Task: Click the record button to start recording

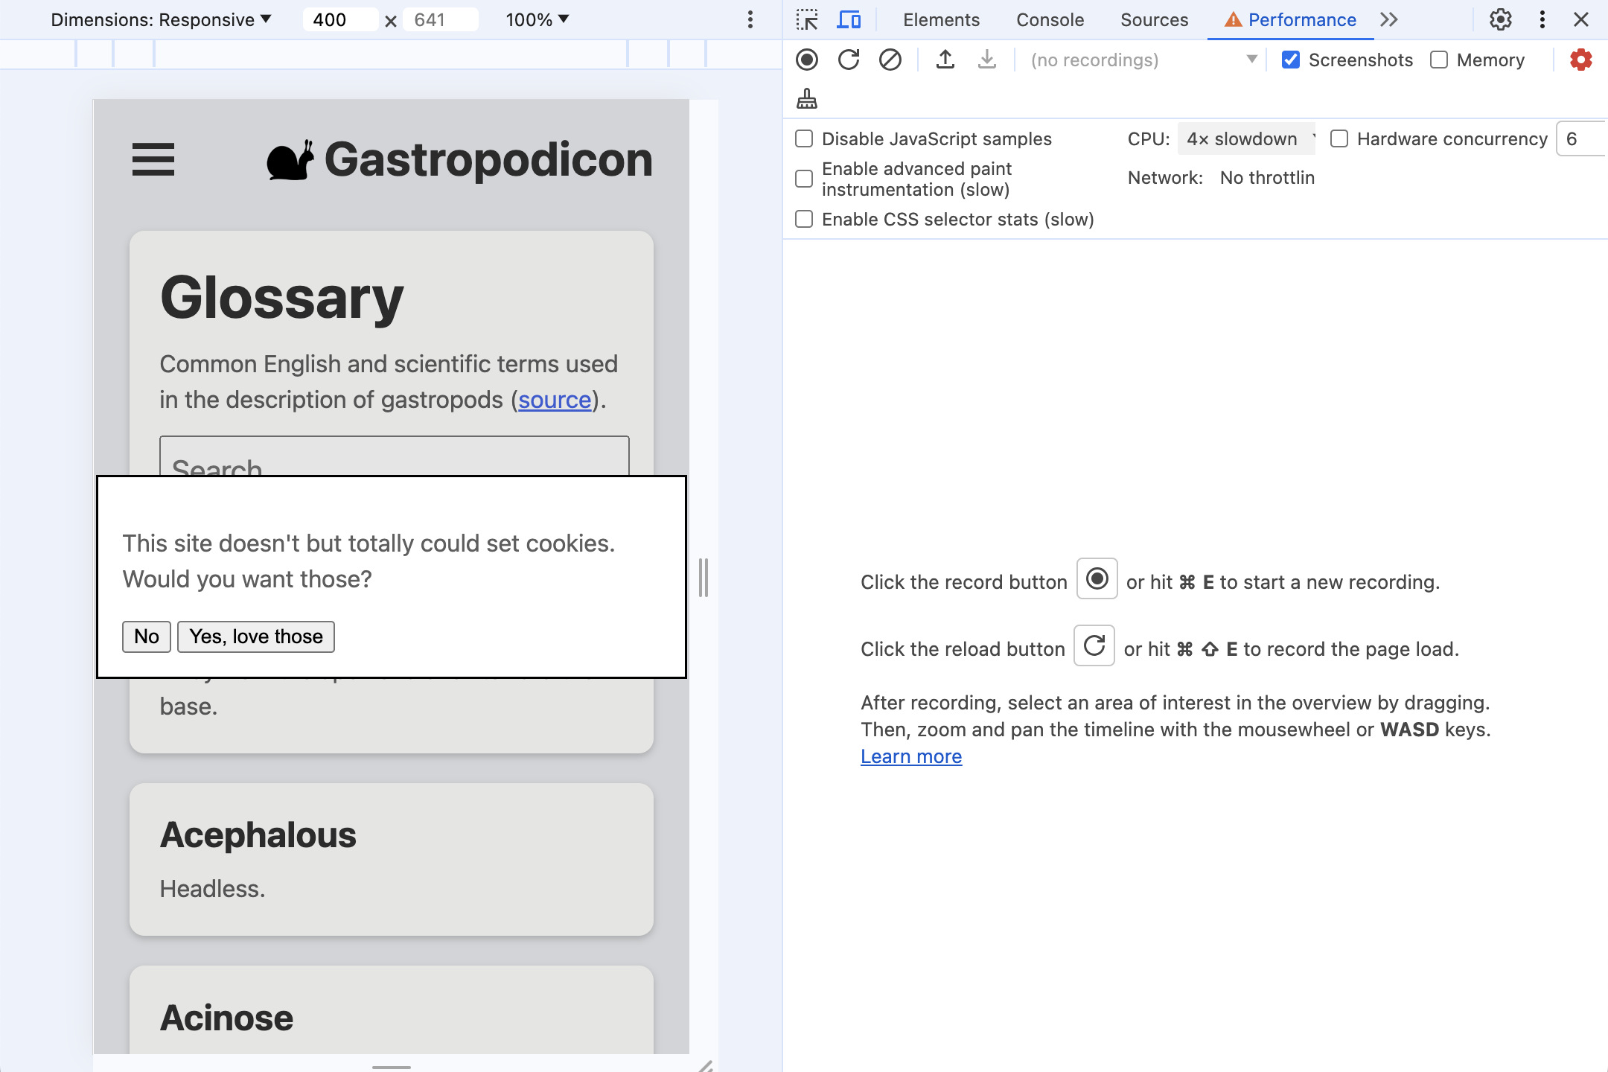Action: pyautogui.click(x=810, y=60)
